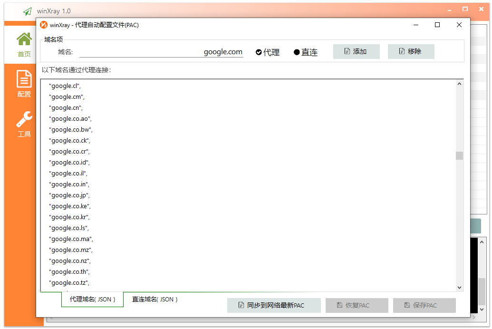Click the "google.cn" entry
Image resolution: width=492 pixels, height=329 pixels.
point(66,108)
